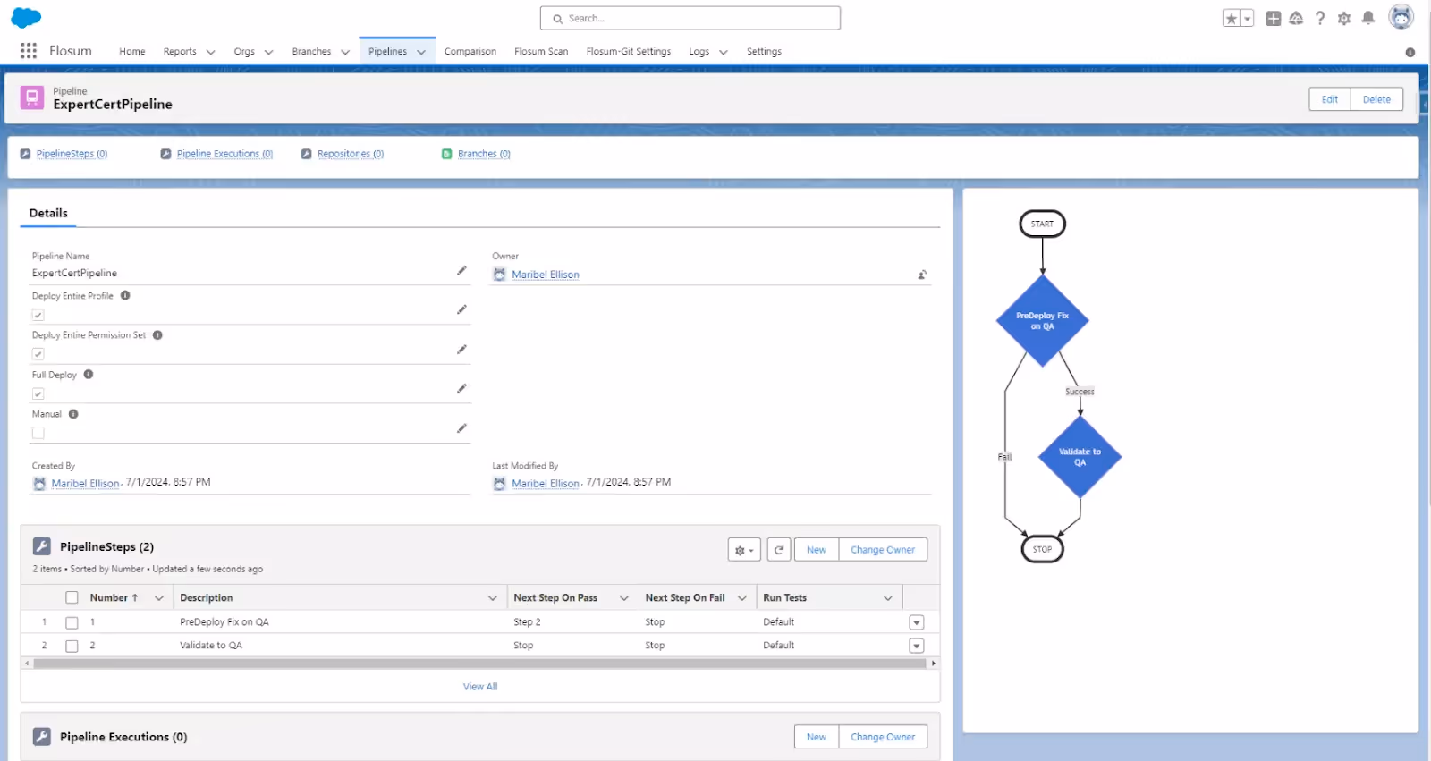Show info tooltip for Full Deploy
Screen dimensions: 1431x761
pos(89,375)
